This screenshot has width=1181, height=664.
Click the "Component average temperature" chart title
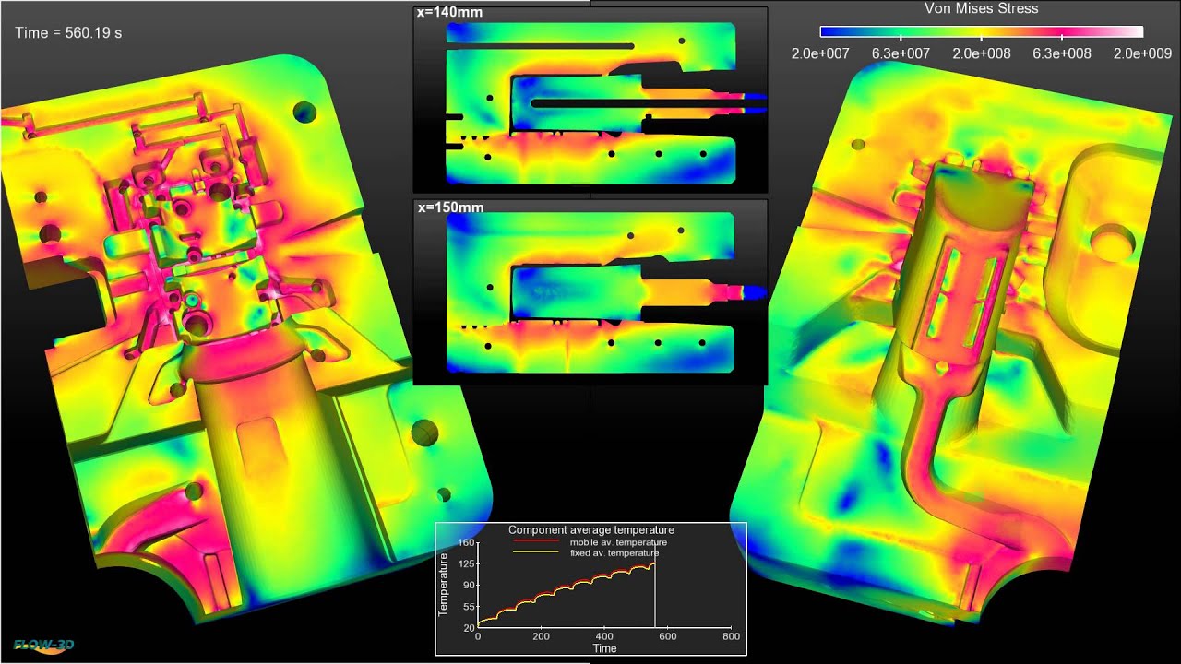pos(591,530)
